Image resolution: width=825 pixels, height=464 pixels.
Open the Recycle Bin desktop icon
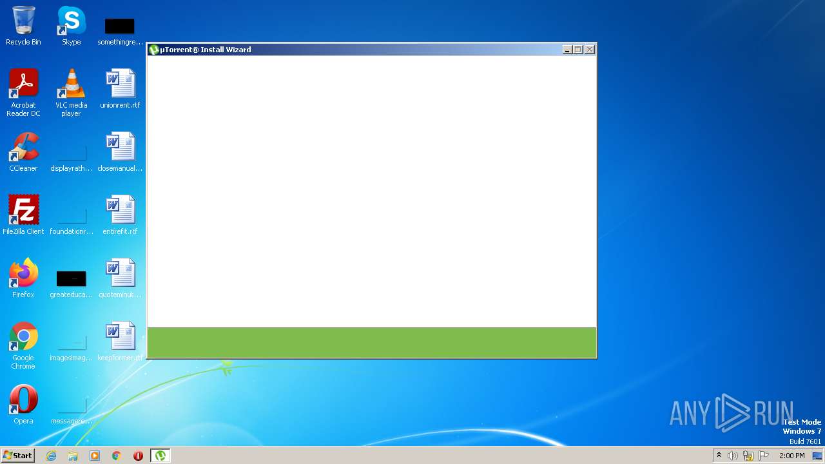click(x=23, y=26)
